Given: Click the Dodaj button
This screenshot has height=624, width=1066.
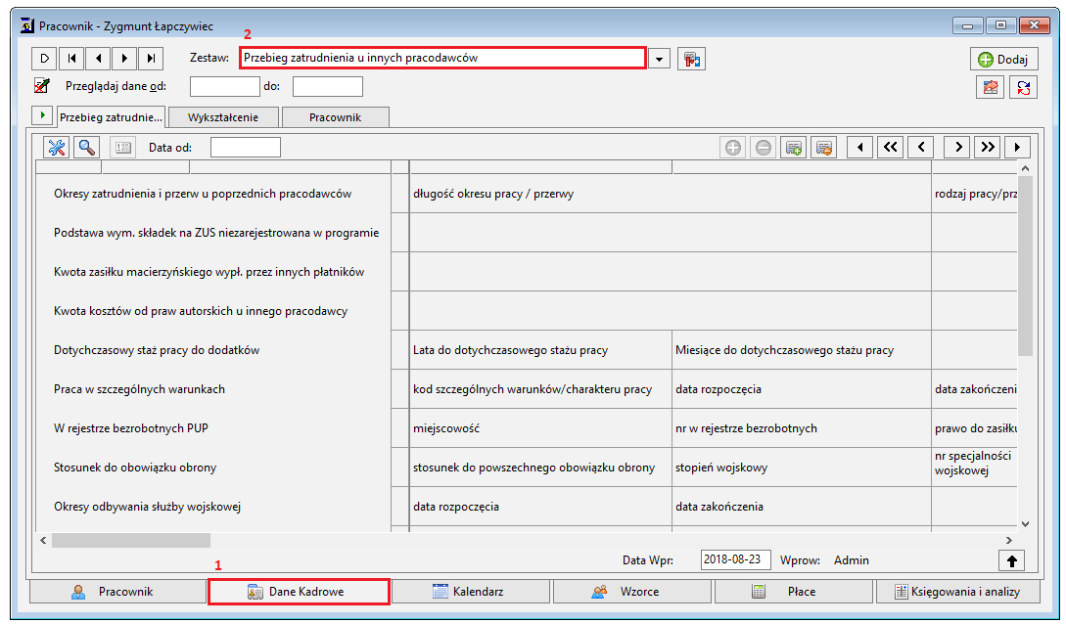Looking at the screenshot, I should pos(1003,59).
